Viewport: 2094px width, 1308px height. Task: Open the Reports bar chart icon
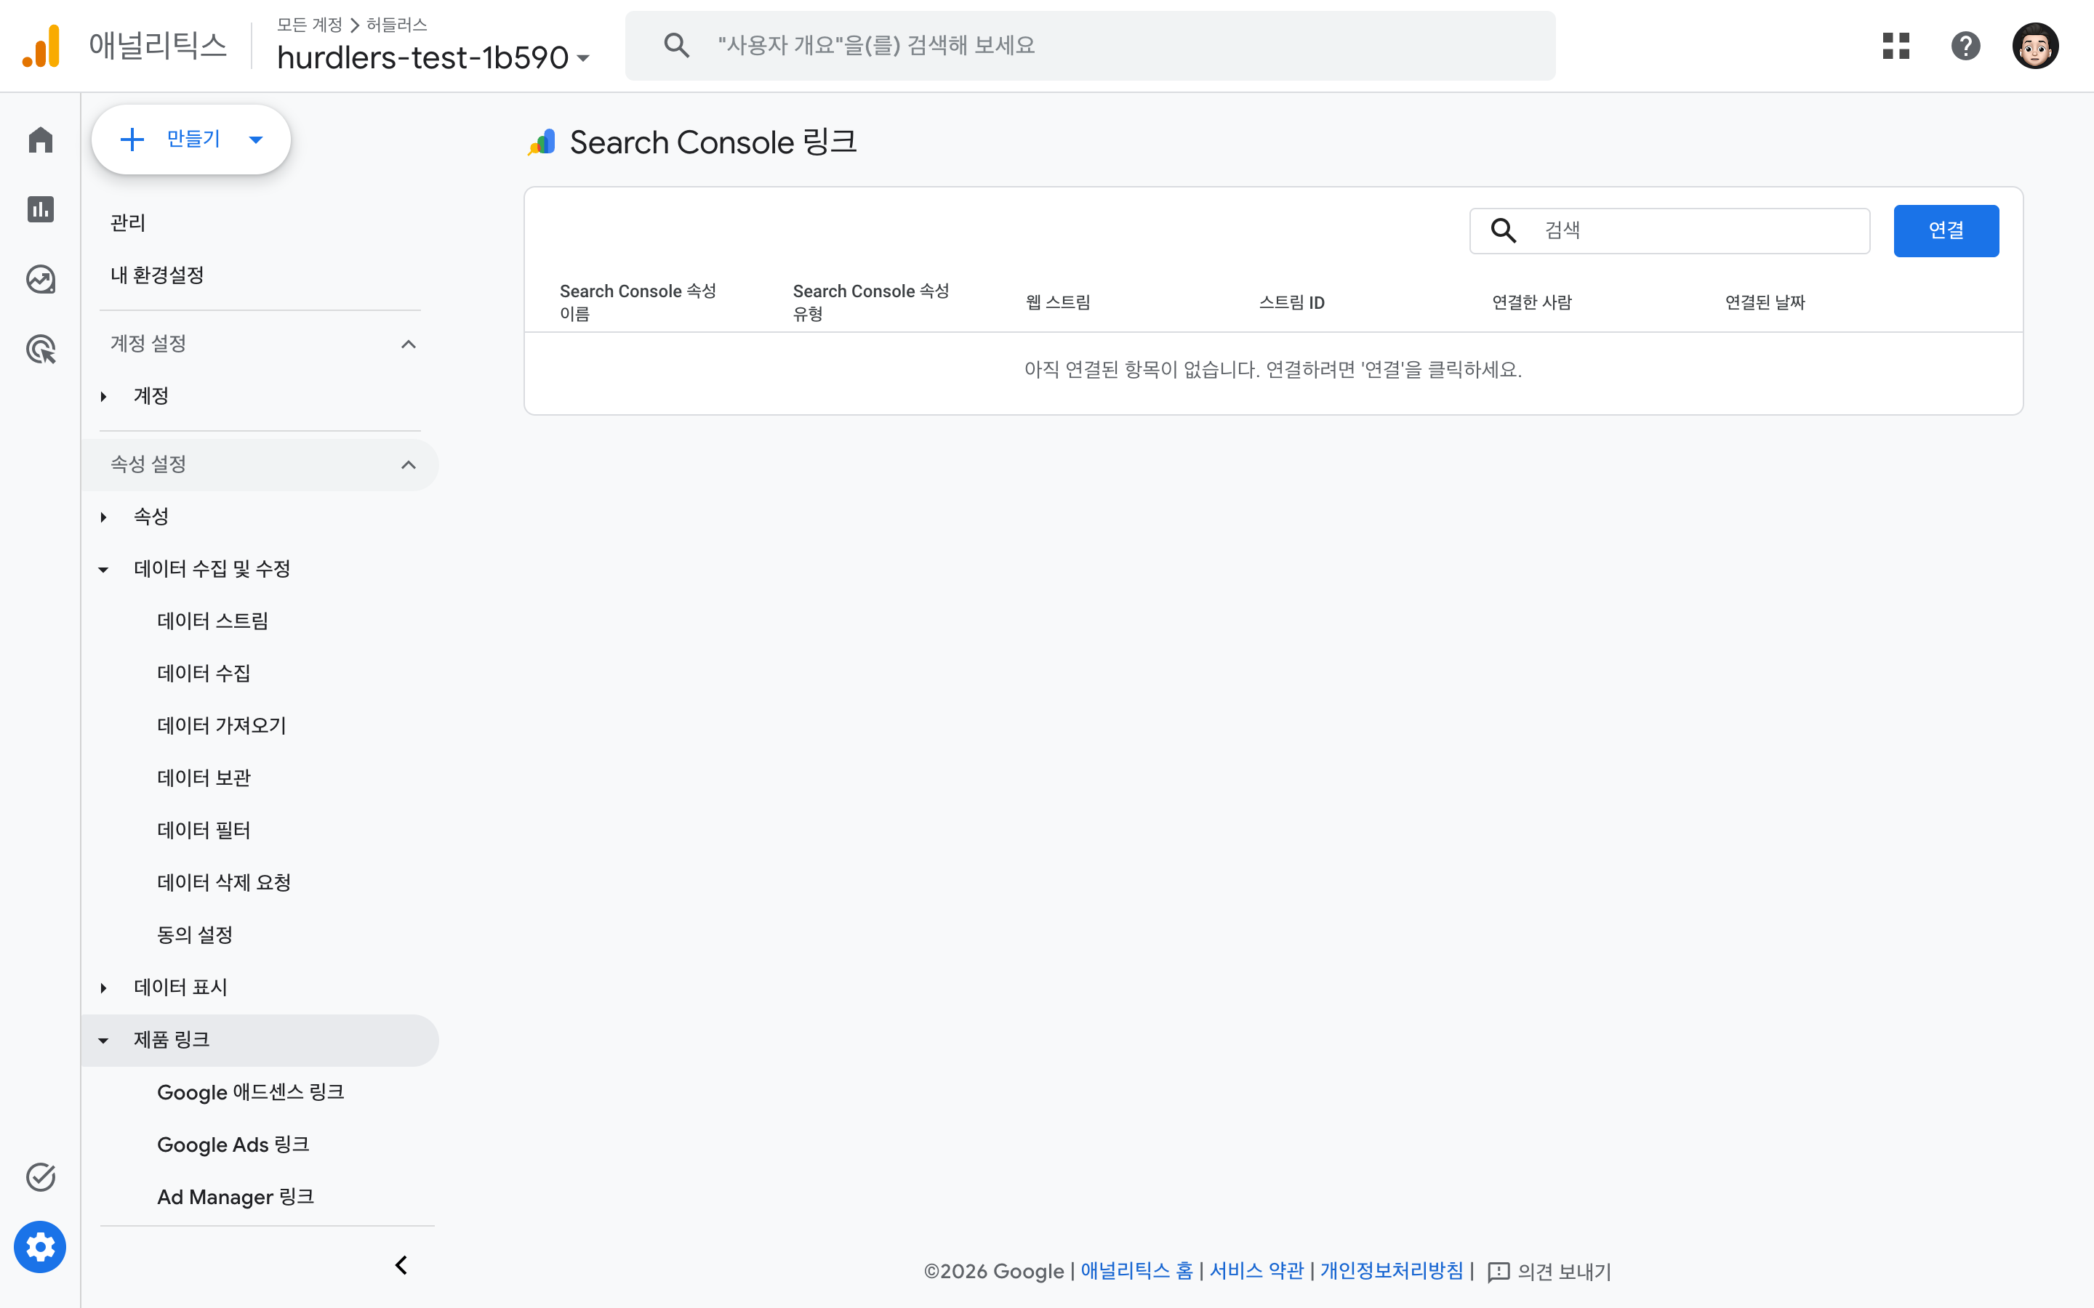[41, 209]
